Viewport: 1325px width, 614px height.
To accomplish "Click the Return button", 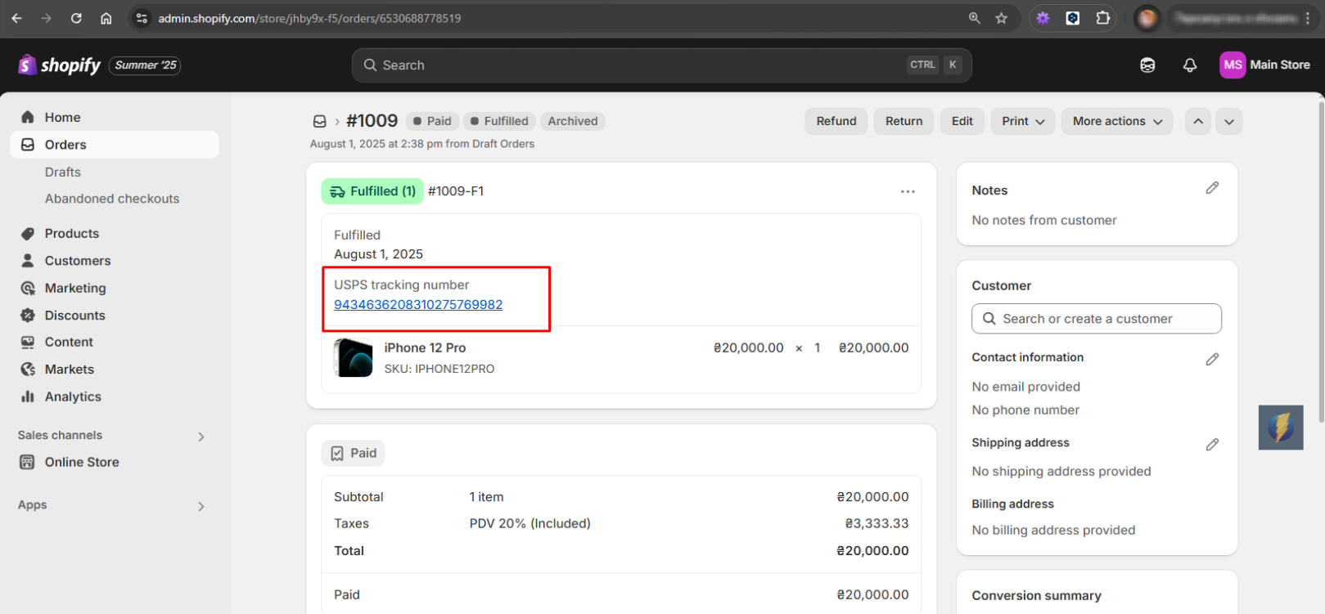I will [904, 121].
